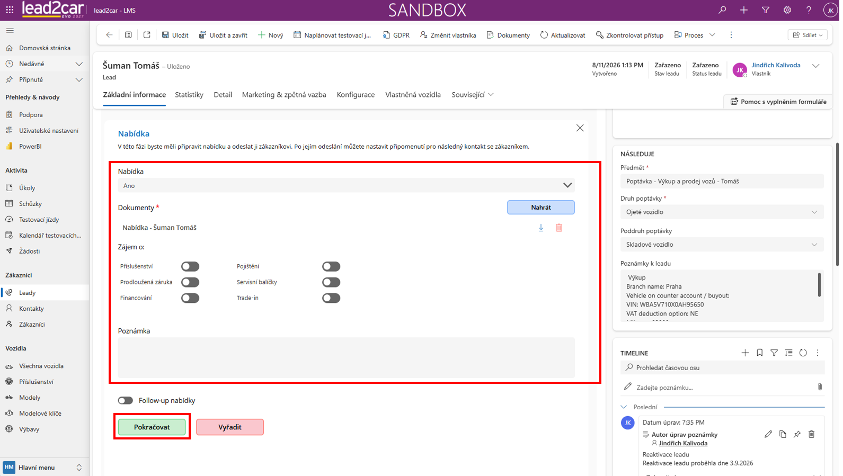
Task: Add a new timeline record with plus
Action: coord(745,353)
